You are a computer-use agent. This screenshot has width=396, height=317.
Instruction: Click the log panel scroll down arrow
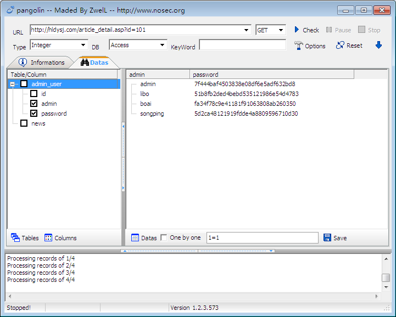(x=386, y=287)
